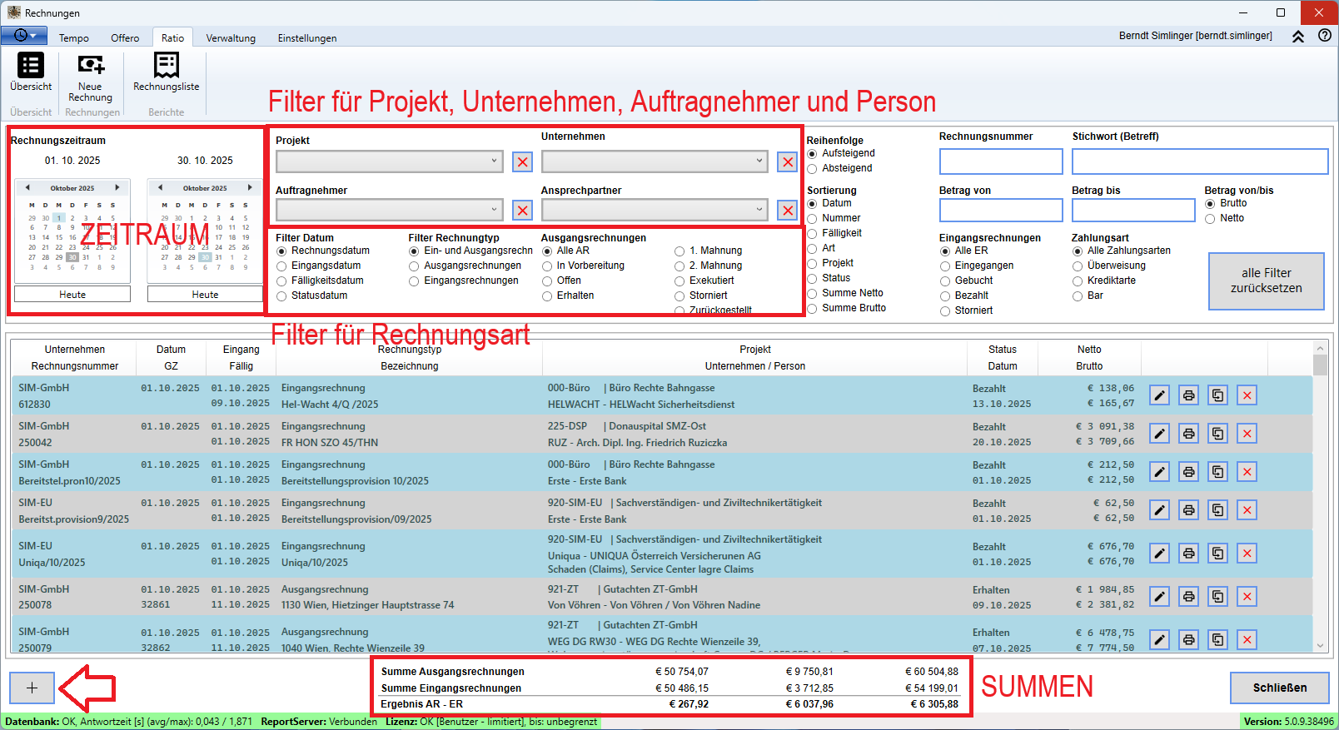The width and height of the screenshot is (1339, 730).
Task: Open the Verwaltung tab
Action: click(231, 38)
